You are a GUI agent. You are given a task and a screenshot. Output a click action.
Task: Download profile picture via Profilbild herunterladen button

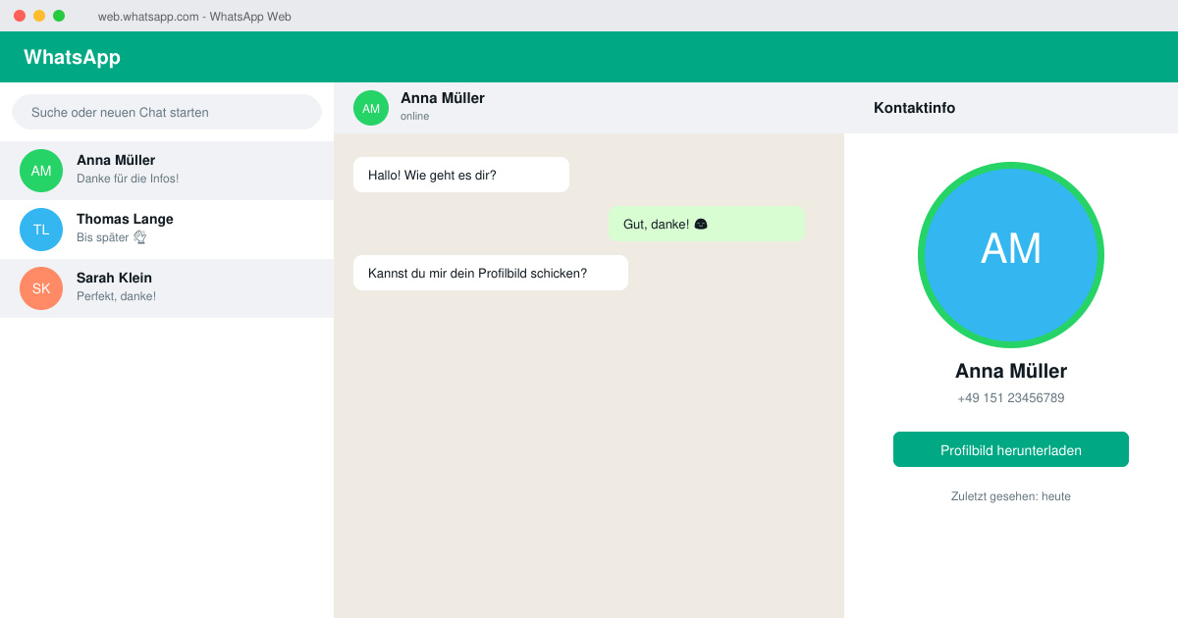coord(1011,449)
